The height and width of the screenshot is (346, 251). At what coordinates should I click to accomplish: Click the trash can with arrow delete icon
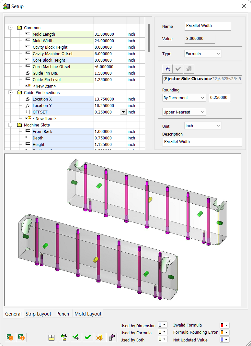(111, 337)
